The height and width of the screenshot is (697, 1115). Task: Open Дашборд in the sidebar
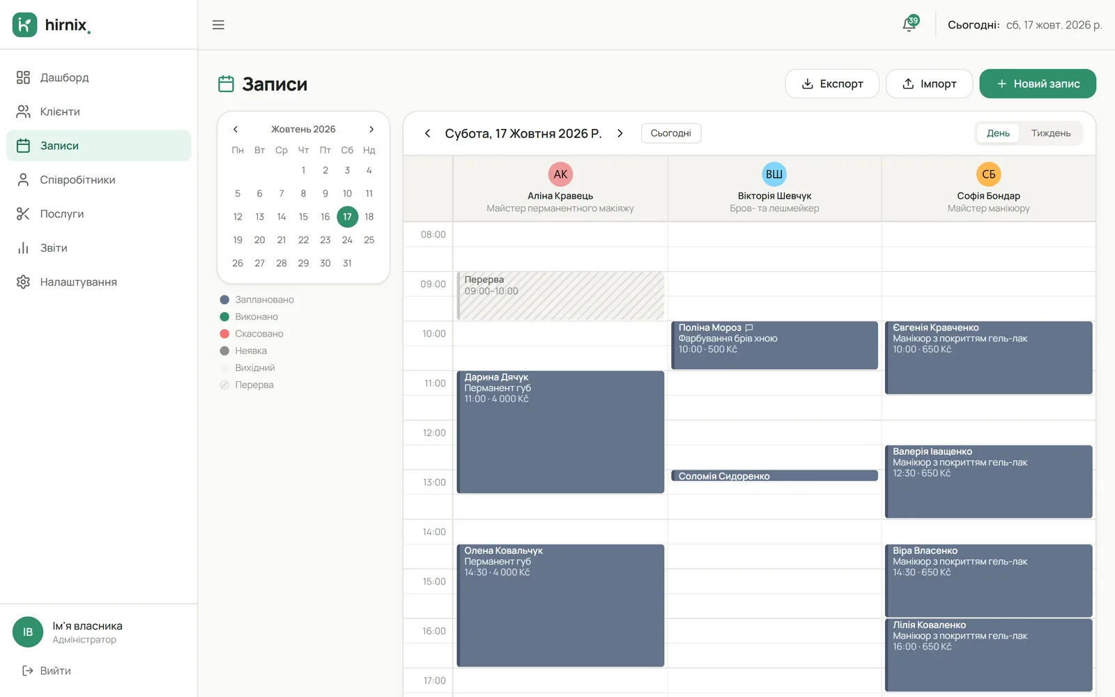click(99, 77)
